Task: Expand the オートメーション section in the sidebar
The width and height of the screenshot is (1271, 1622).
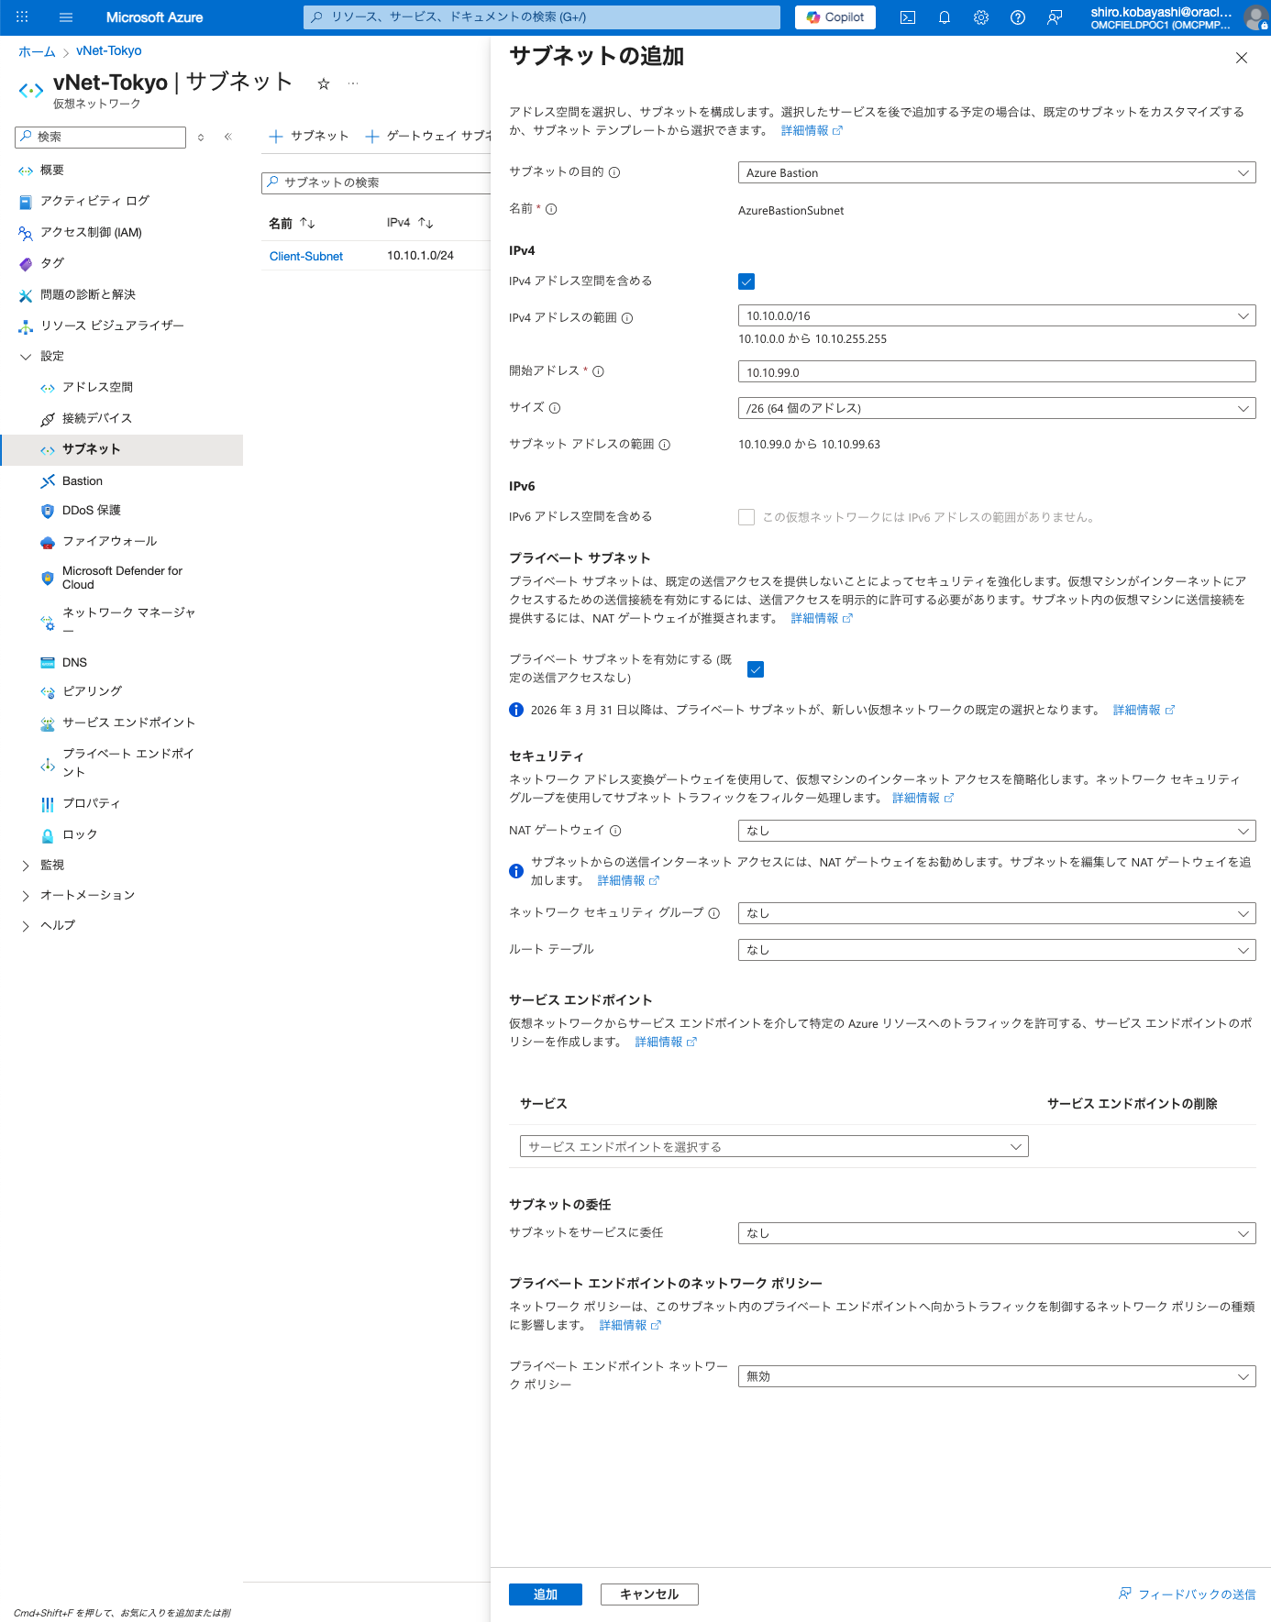Action: pyautogui.click(x=26, y=896)
